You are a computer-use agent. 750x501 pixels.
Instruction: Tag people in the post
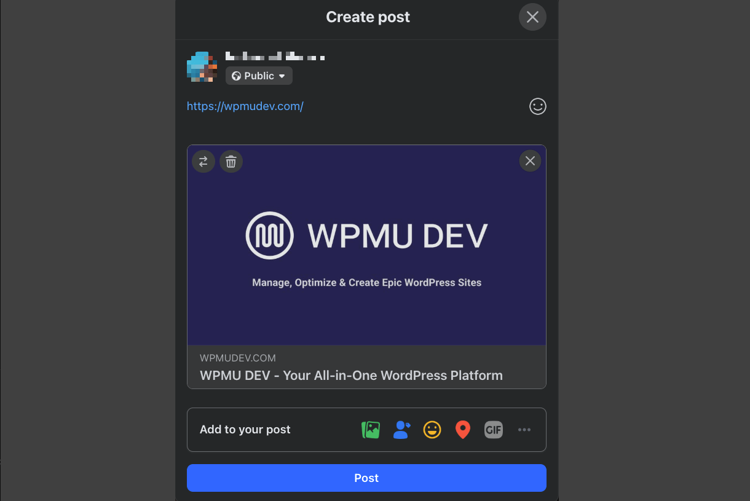click(x=401, y=429)
